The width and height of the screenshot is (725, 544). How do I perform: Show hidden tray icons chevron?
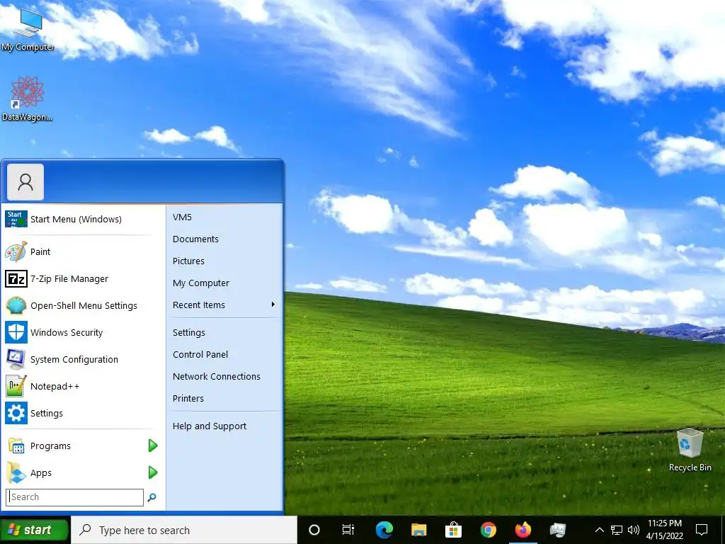(599, 530)
